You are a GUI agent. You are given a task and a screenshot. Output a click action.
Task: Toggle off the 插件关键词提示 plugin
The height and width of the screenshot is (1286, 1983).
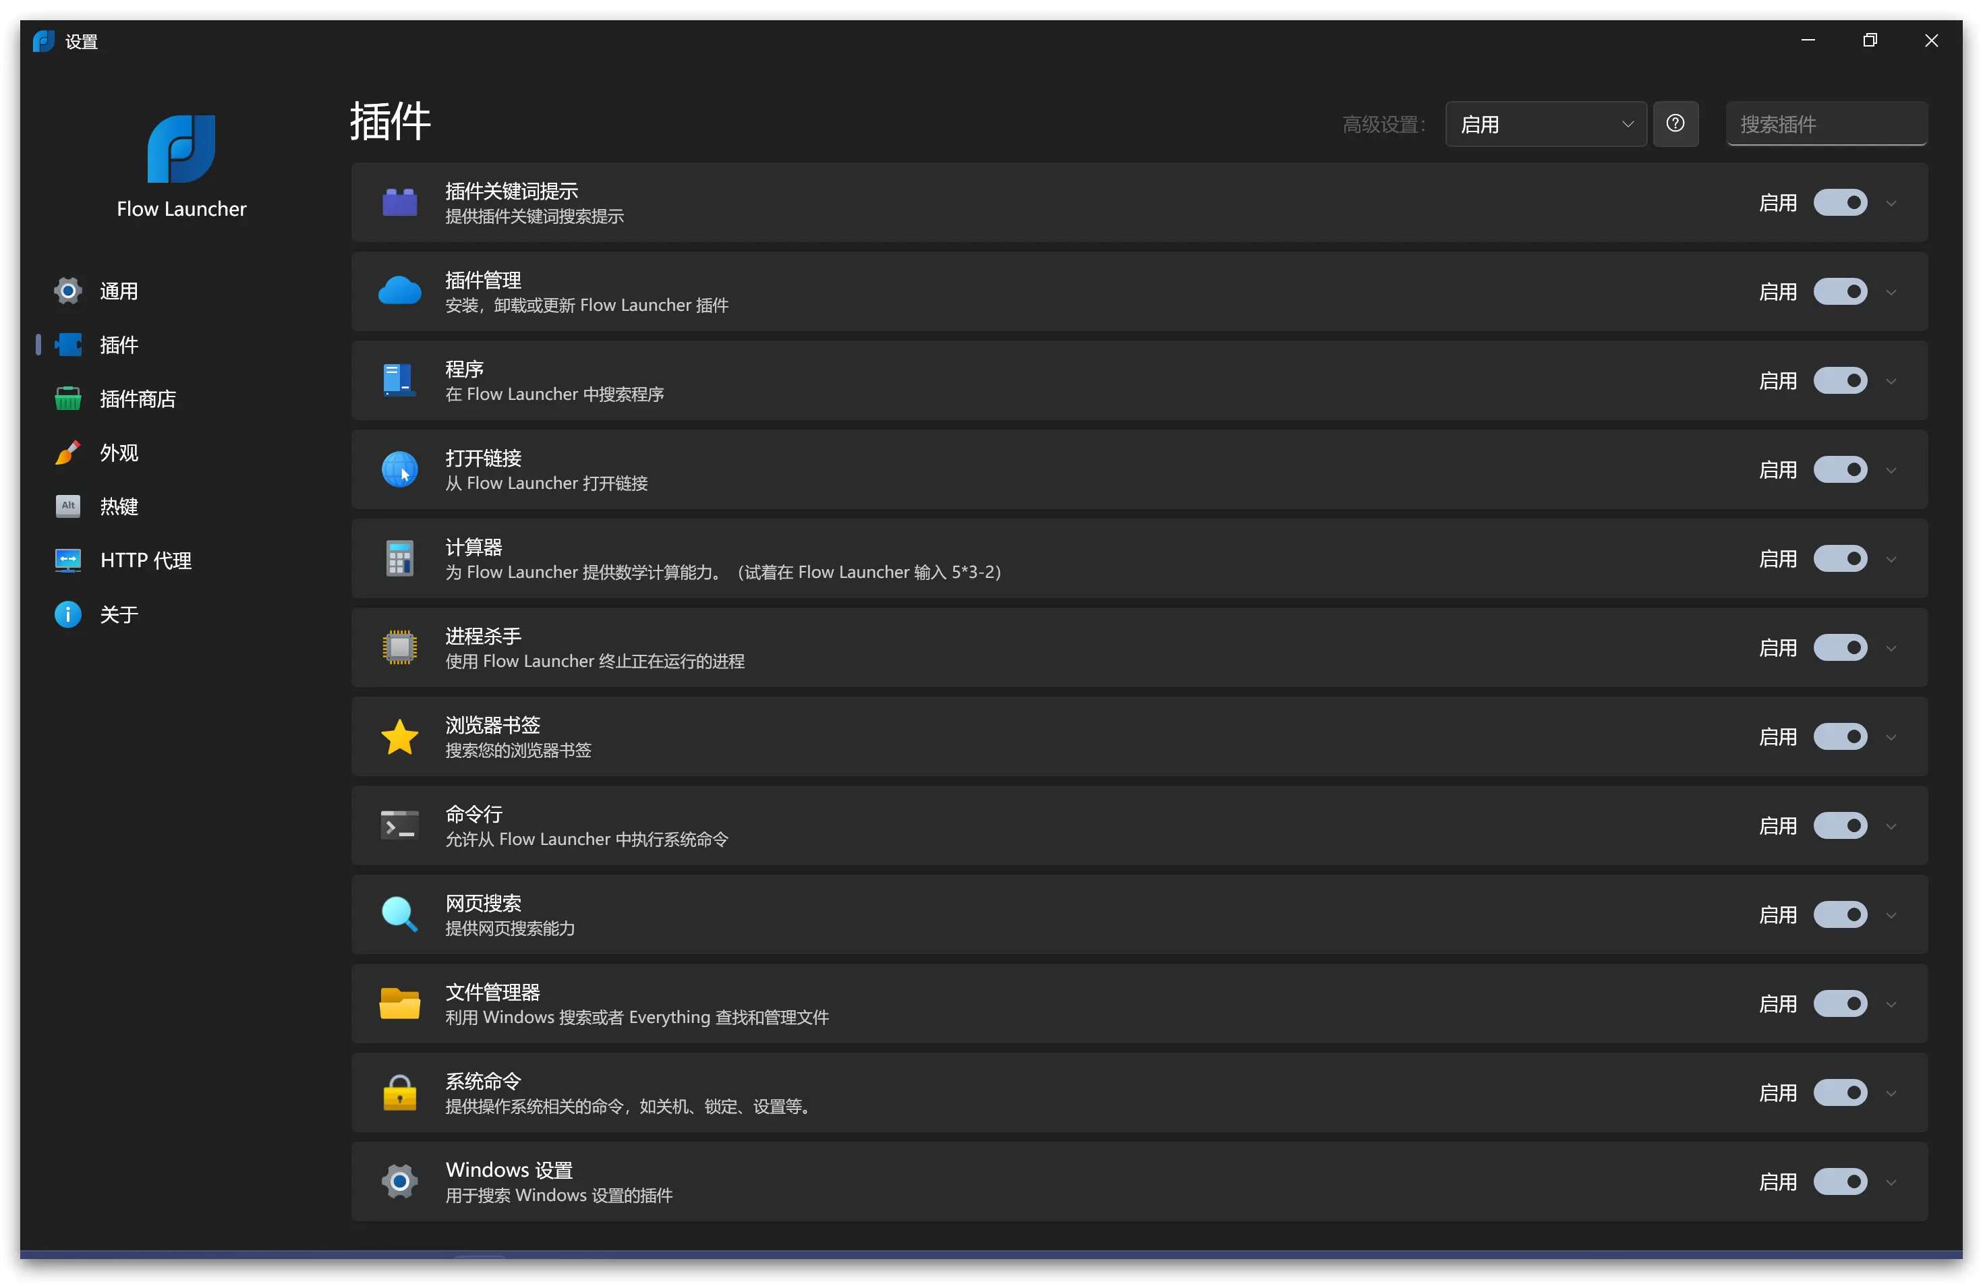point(1840,202)
